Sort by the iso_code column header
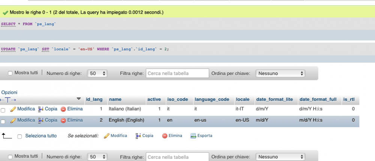Screen dimensions: 375x161 (x=177, y=99)
